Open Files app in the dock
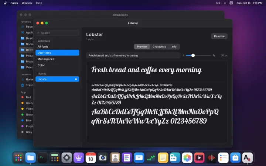The height and width of the screenshot is (166, 266). click(x=31, y=158)
